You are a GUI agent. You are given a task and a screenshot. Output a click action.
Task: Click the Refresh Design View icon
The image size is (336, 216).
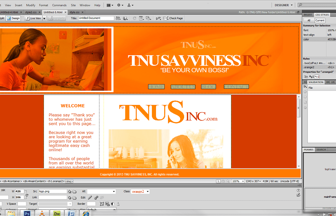(x=134, y=18)
